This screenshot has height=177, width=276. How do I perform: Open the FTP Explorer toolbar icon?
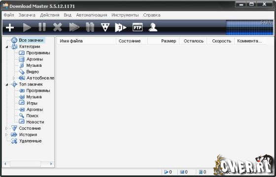click(x=138, y=28)
